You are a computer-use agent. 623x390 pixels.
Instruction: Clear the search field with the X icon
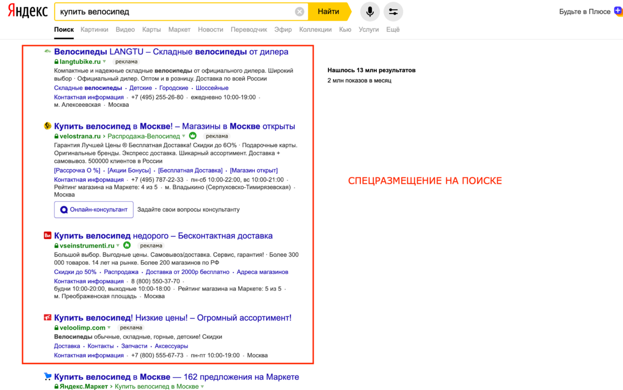pos(300,12)
